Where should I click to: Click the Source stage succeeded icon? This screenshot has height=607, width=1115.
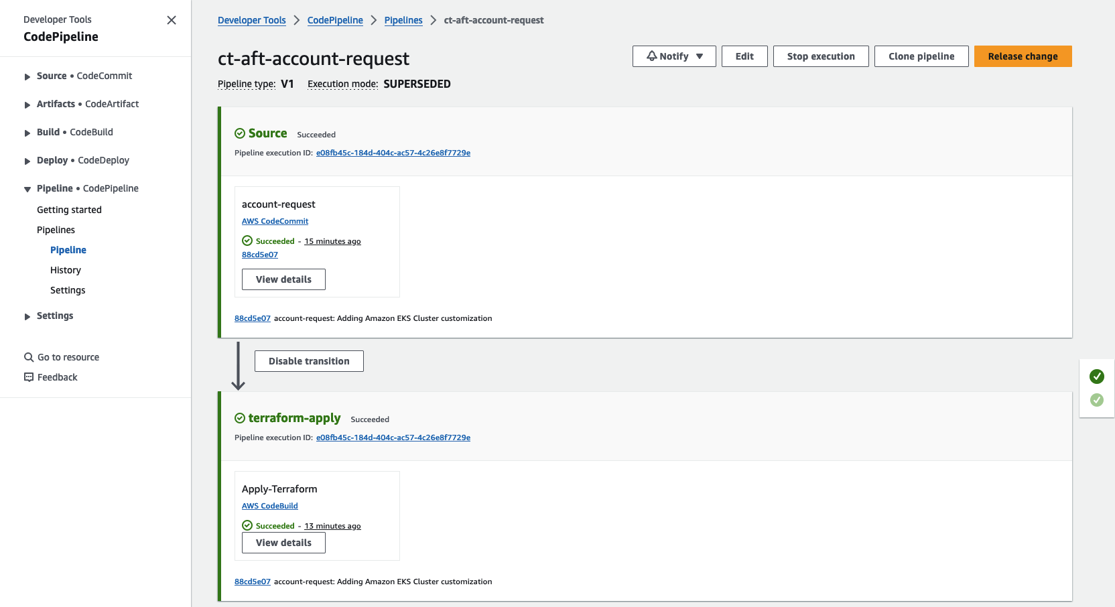point(240,133)
